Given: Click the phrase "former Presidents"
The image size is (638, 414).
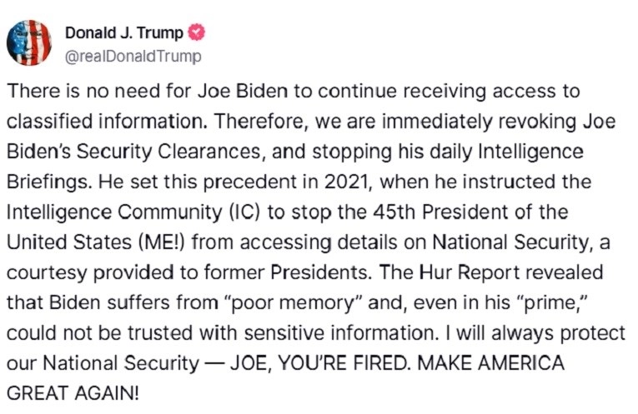Looking at the screenshot, I should click(288, 272).
